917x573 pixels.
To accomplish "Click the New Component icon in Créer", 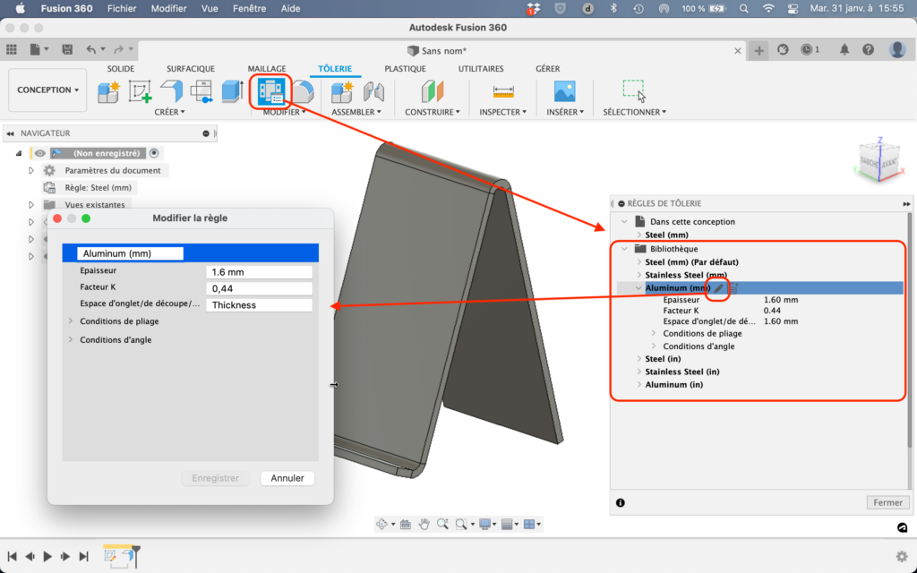I will coord(108,92).
